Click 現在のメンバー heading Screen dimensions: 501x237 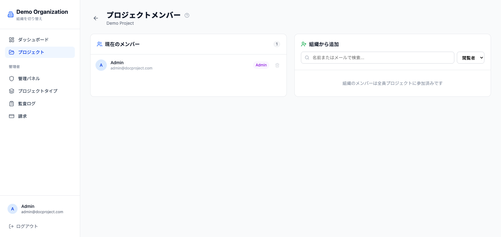pos(122,44)
